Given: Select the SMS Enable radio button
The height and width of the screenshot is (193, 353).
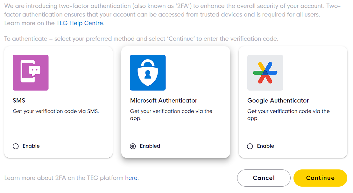Looking at the screenshot, I should click(x=16, y=146).
